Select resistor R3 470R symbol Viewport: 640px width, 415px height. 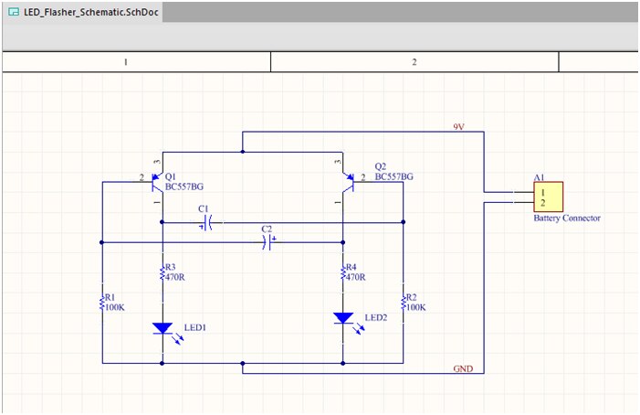point(163,272)
